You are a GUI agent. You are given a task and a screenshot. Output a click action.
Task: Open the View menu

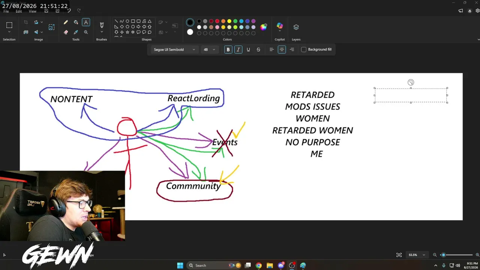[x=33, y=11]
